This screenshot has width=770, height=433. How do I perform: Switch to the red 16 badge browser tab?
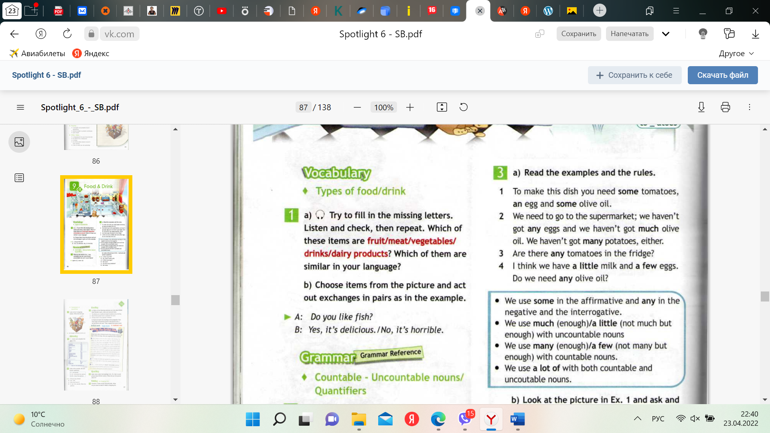pyautogui.click(x=432, y=10)
